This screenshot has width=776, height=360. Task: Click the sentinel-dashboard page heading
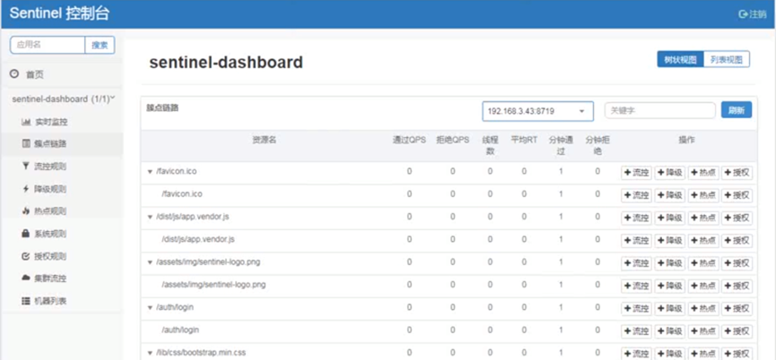[226, 63]
